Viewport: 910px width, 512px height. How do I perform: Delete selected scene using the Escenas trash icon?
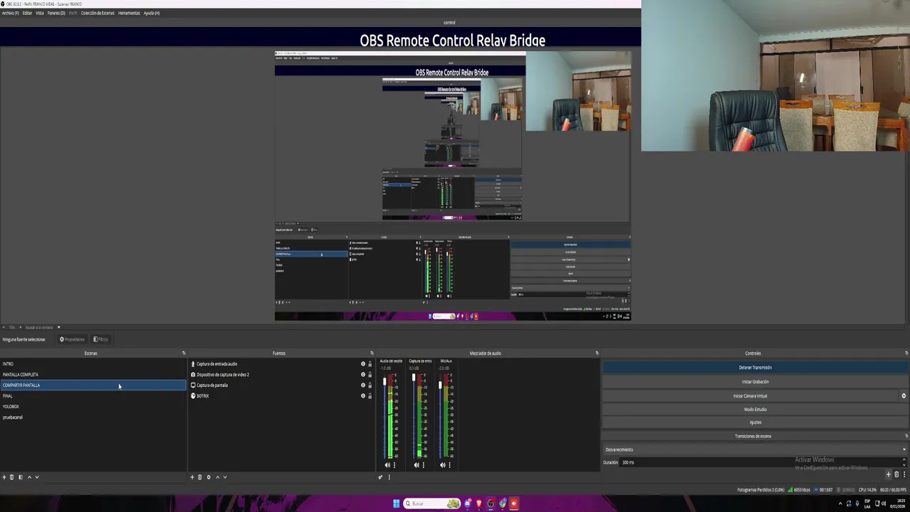[11, 477]
